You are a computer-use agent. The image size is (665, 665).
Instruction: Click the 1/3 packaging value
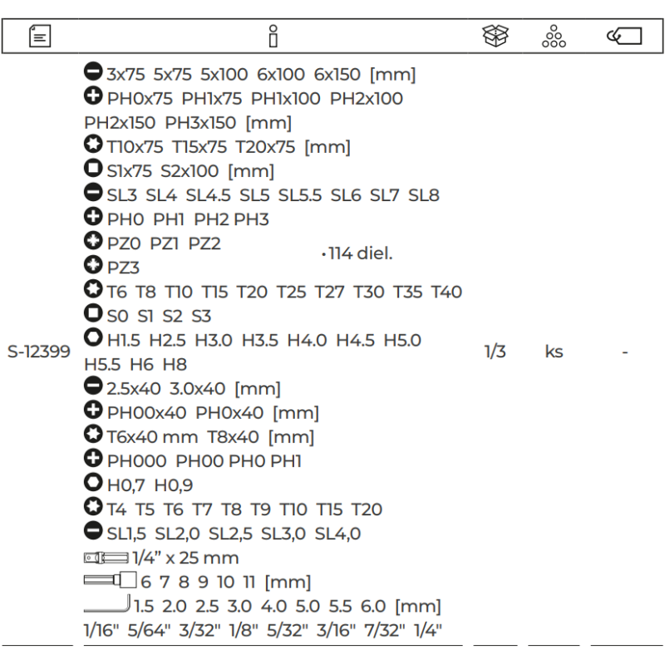(495, 352)
